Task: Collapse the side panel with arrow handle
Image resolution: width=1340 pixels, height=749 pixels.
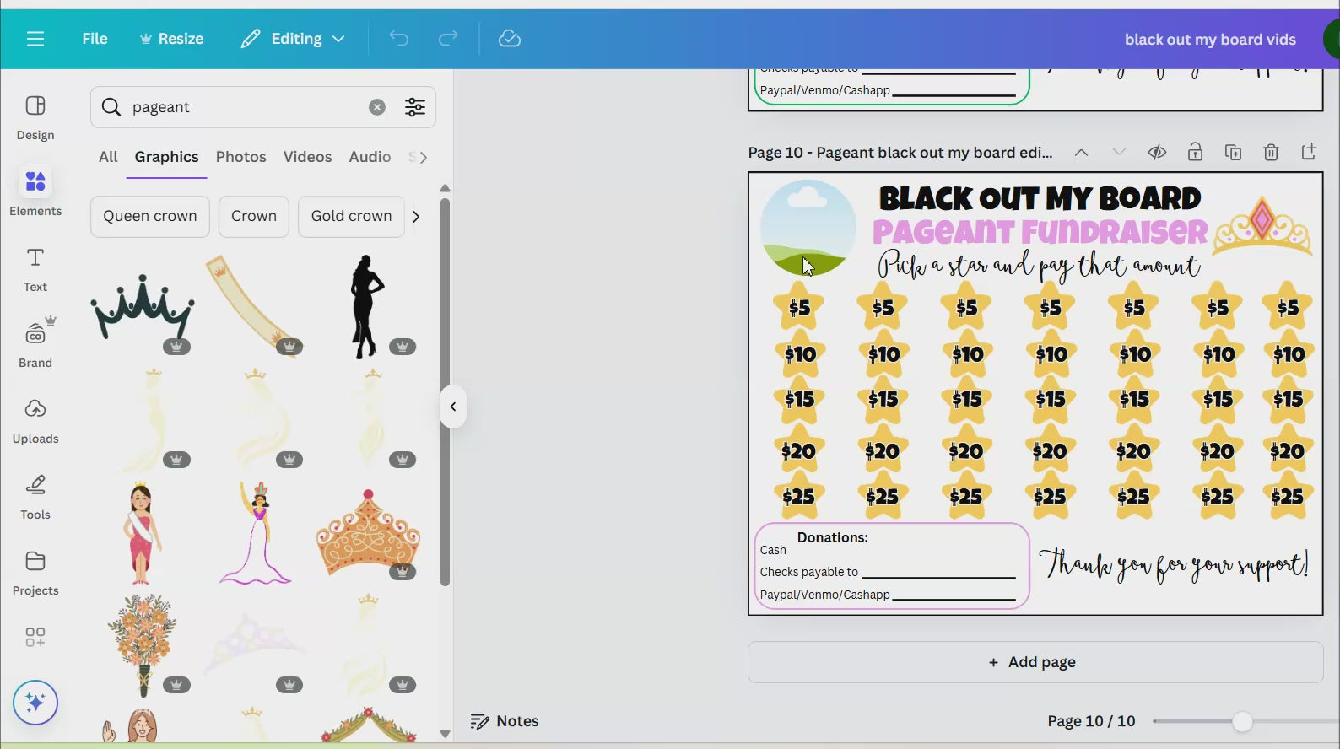Action: pyautogui.click(x=453, y=407)
